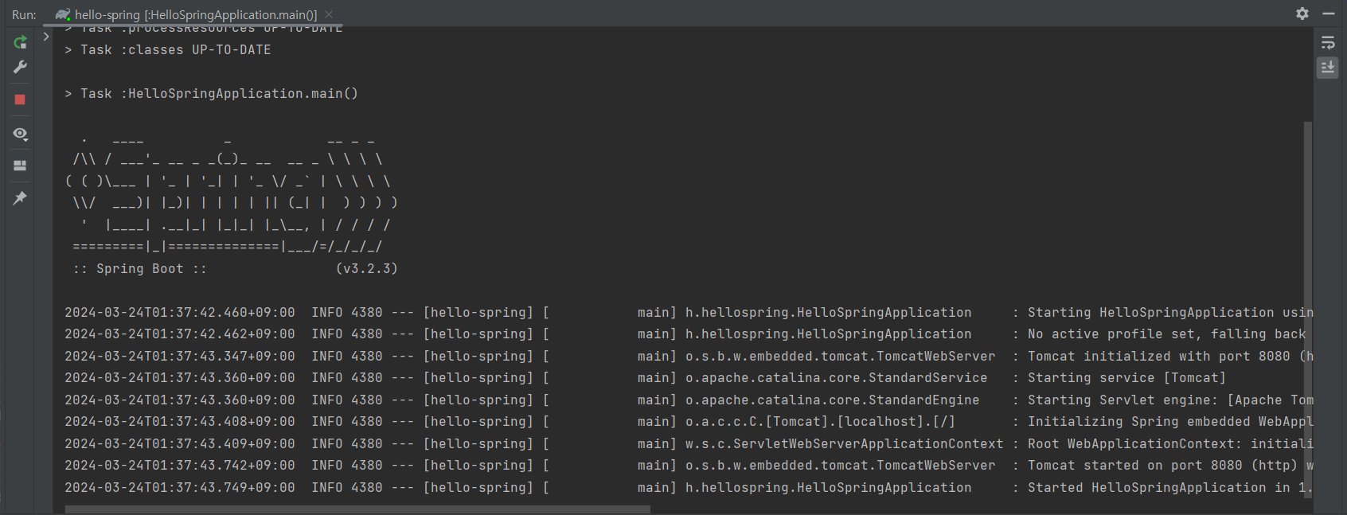Toggle soft-wrap in the console
This screenshot has height=515, width=1347.
[1328, 43]
